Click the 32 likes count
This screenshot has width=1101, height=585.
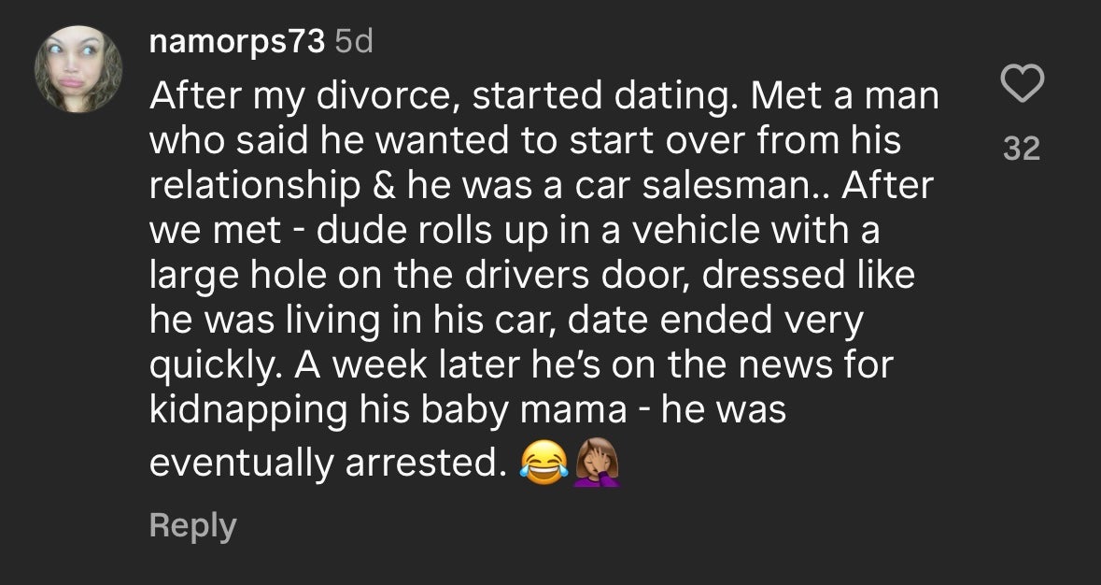pos(1021,149)
